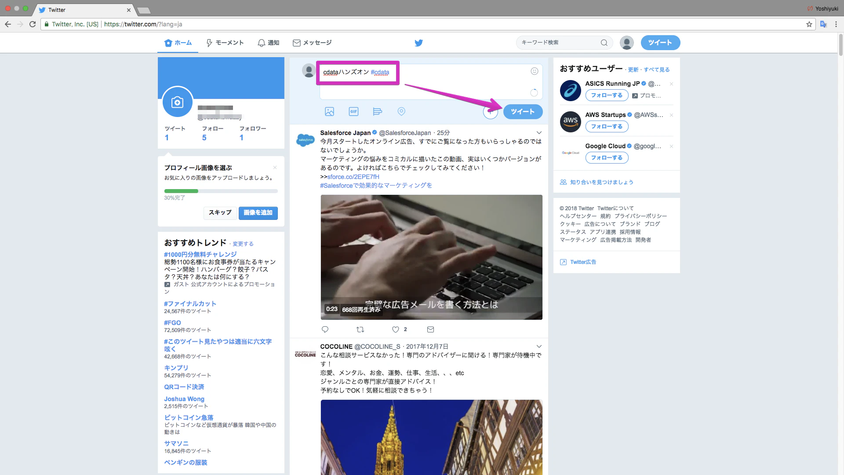
Task: Follow Google Cloud account
Action: 607,158
